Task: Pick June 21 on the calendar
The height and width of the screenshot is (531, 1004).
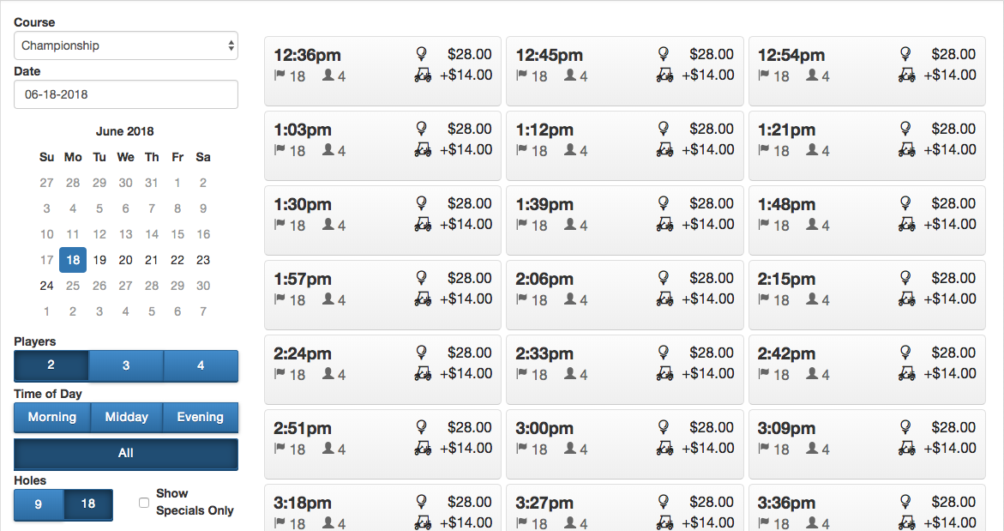Action: [151, 260]
